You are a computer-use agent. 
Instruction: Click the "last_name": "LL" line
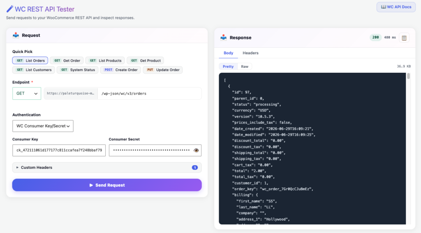(x=256, y=207)
